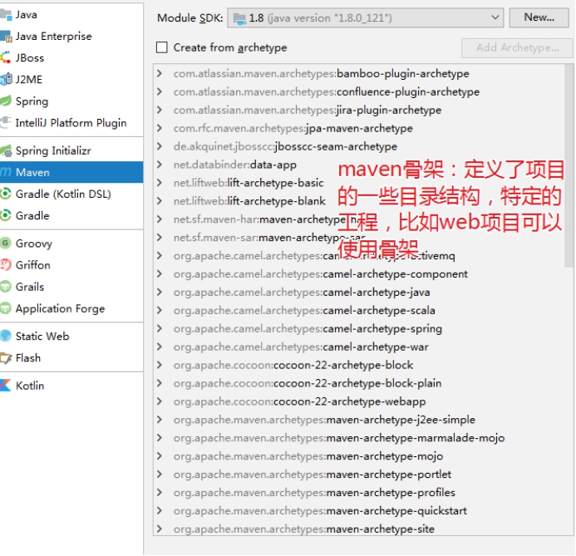576x556 pixels.
Task: Select cocoon-22-archetype-webapp in list
Action: [299, 401]
